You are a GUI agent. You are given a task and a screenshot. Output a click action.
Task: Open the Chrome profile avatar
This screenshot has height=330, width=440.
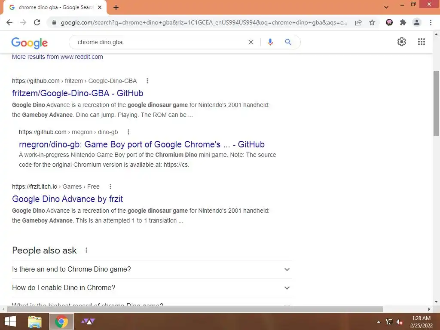(417, 22)
